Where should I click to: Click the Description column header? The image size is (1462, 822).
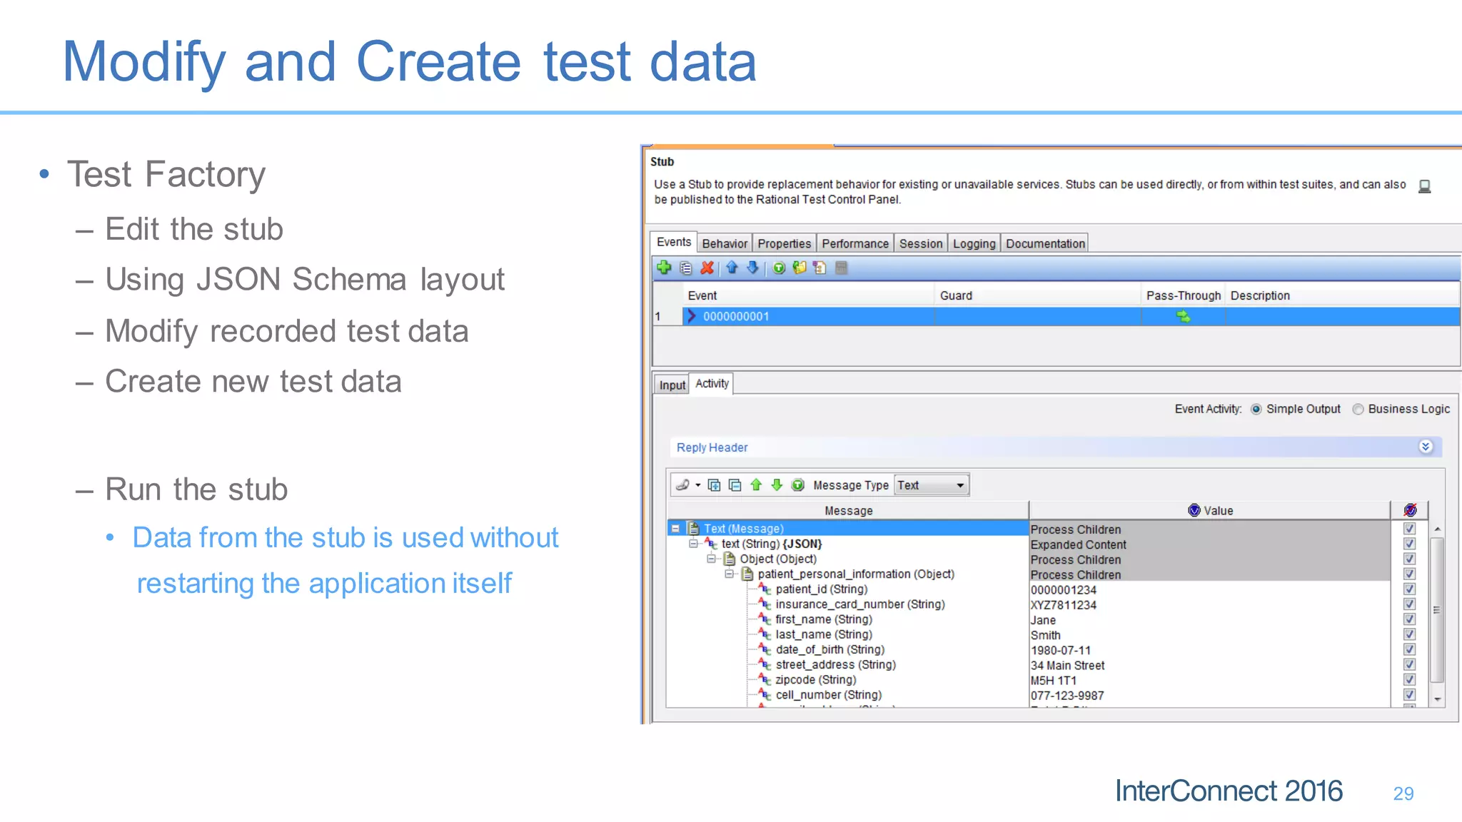point(1342,295)
